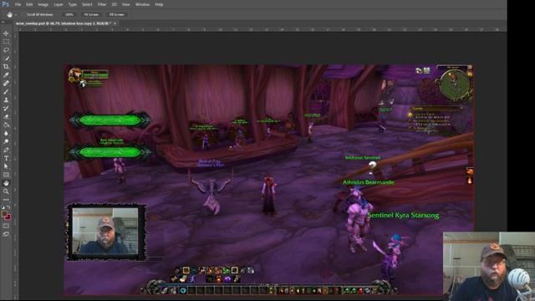
Task: Select the Eraser tool
Action: (6, 116)
